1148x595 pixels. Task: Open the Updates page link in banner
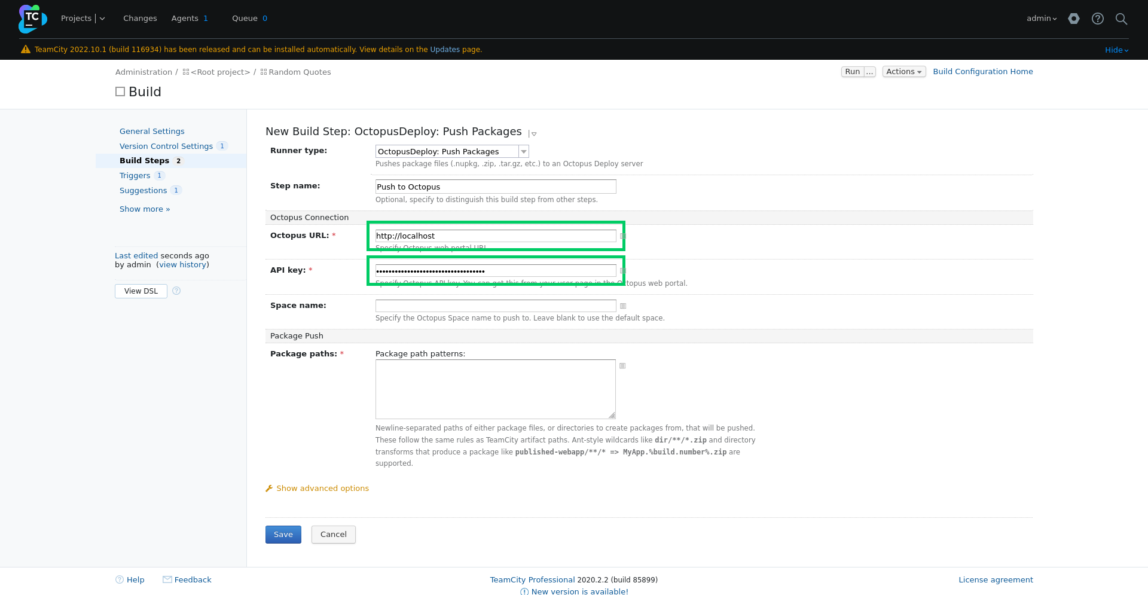[x=445, y=50]
